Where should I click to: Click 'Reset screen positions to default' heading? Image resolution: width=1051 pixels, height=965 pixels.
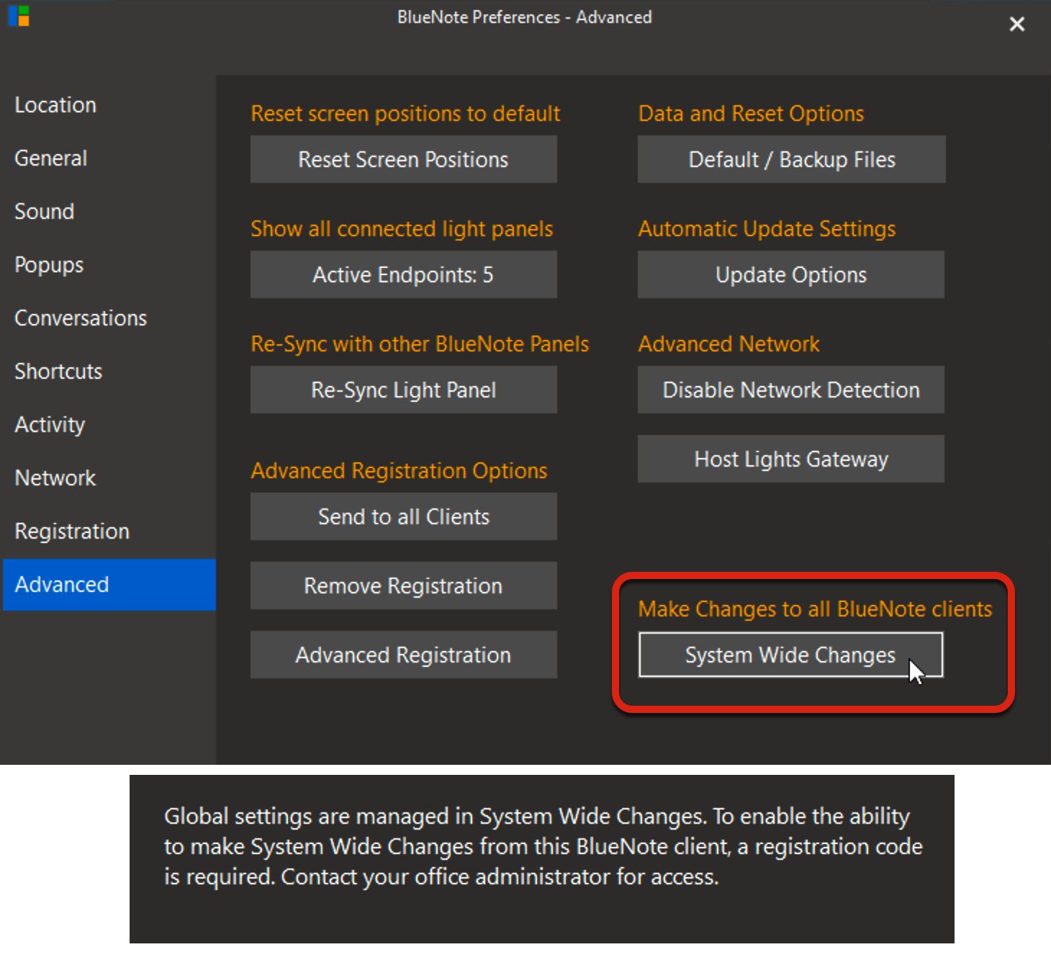405,114
